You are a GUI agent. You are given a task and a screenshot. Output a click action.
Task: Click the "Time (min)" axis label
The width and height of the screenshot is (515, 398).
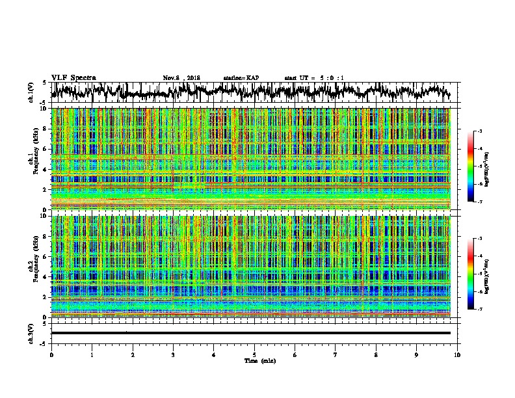[260, 361]
